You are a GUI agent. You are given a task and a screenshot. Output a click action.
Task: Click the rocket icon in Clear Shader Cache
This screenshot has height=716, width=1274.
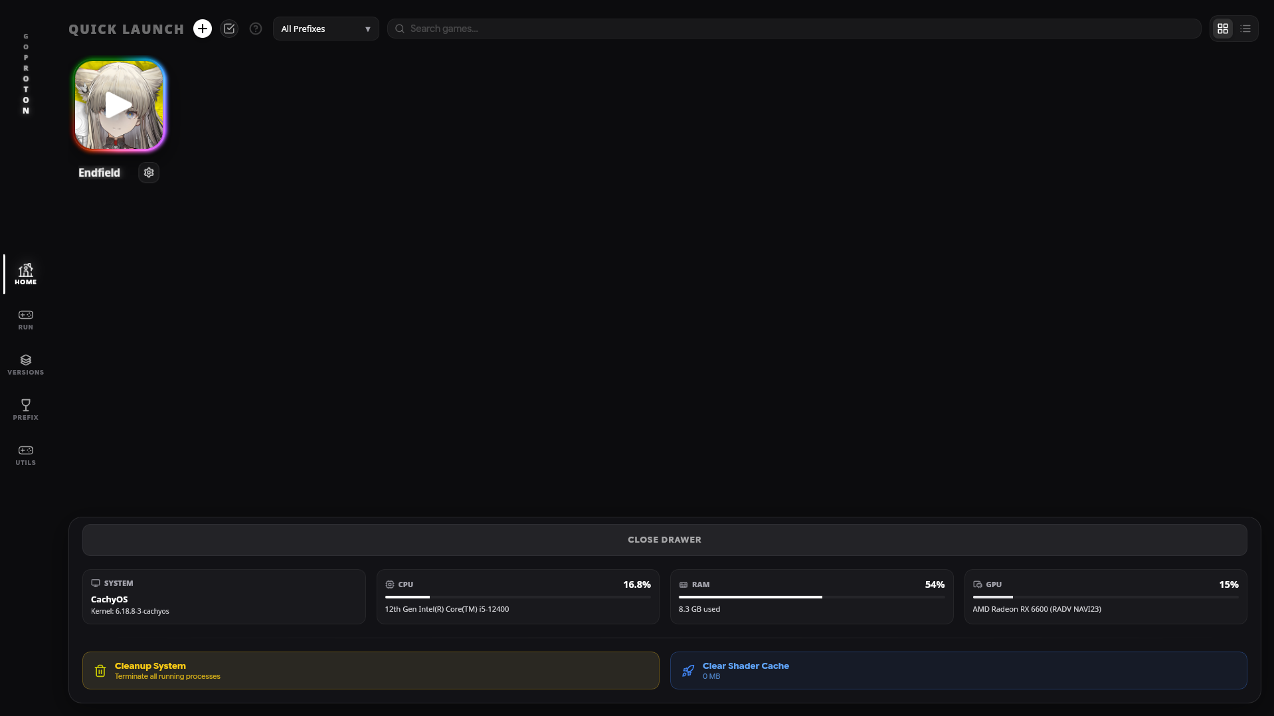pos(688,671)
